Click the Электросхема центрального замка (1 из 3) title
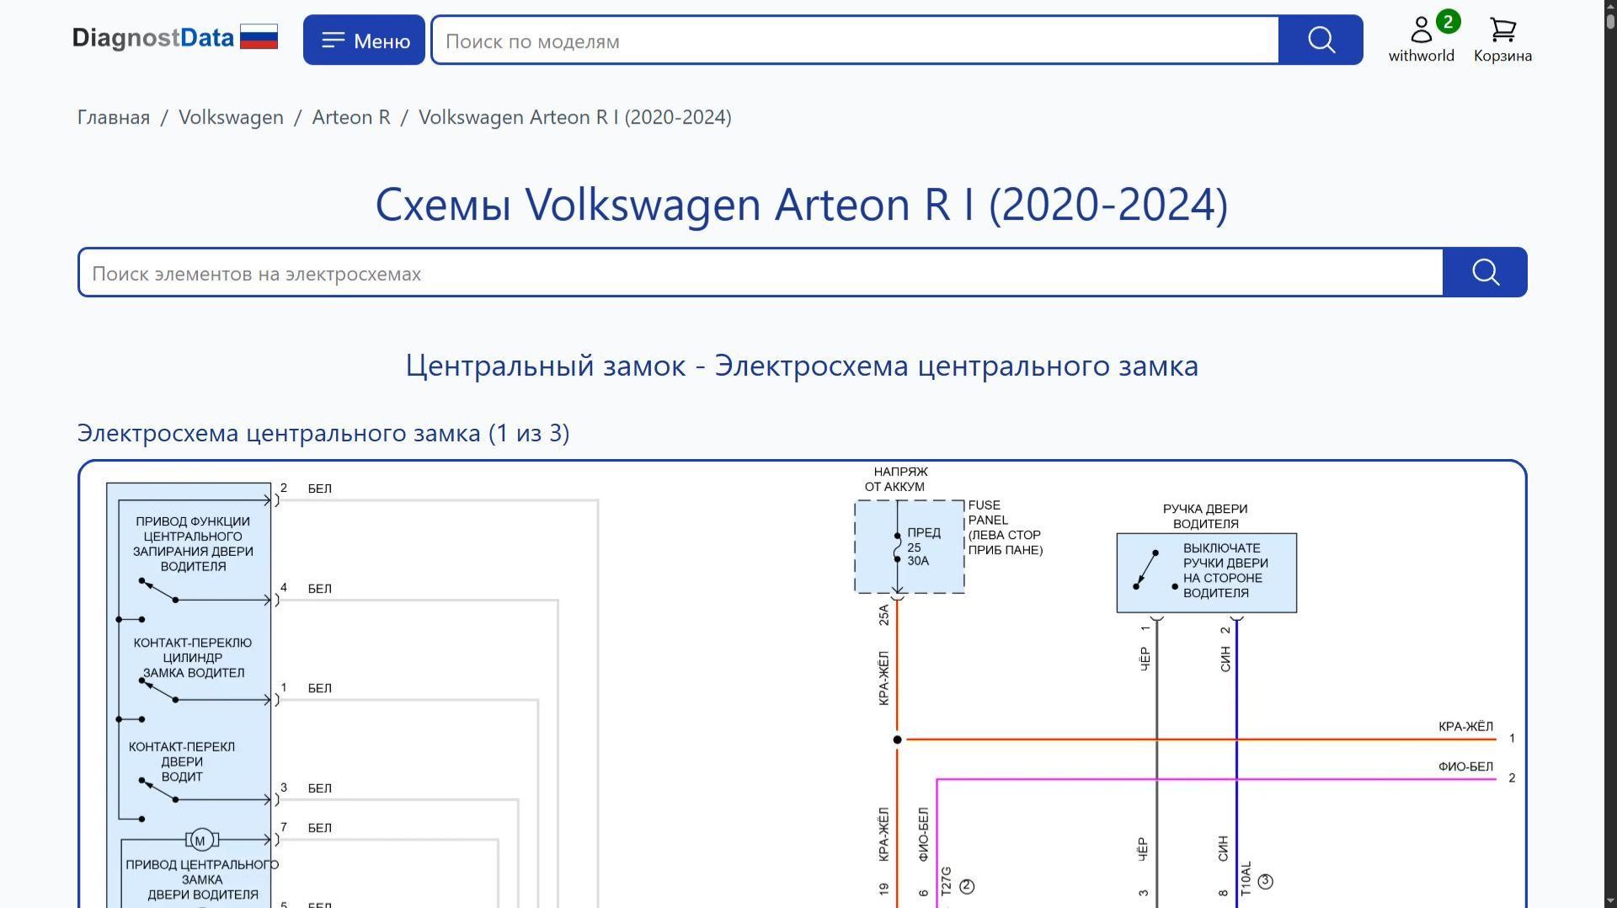Image resolution: width=1617 pixels, height=908 pixels. point(323,433)
